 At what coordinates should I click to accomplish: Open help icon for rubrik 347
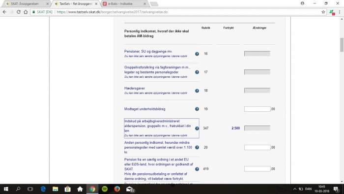pyautogui.click(x=197, y=129)
